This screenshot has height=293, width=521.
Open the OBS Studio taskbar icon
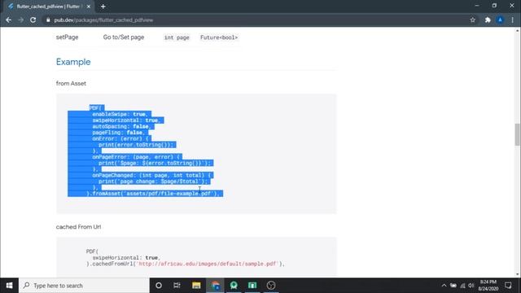click(271, 286)
